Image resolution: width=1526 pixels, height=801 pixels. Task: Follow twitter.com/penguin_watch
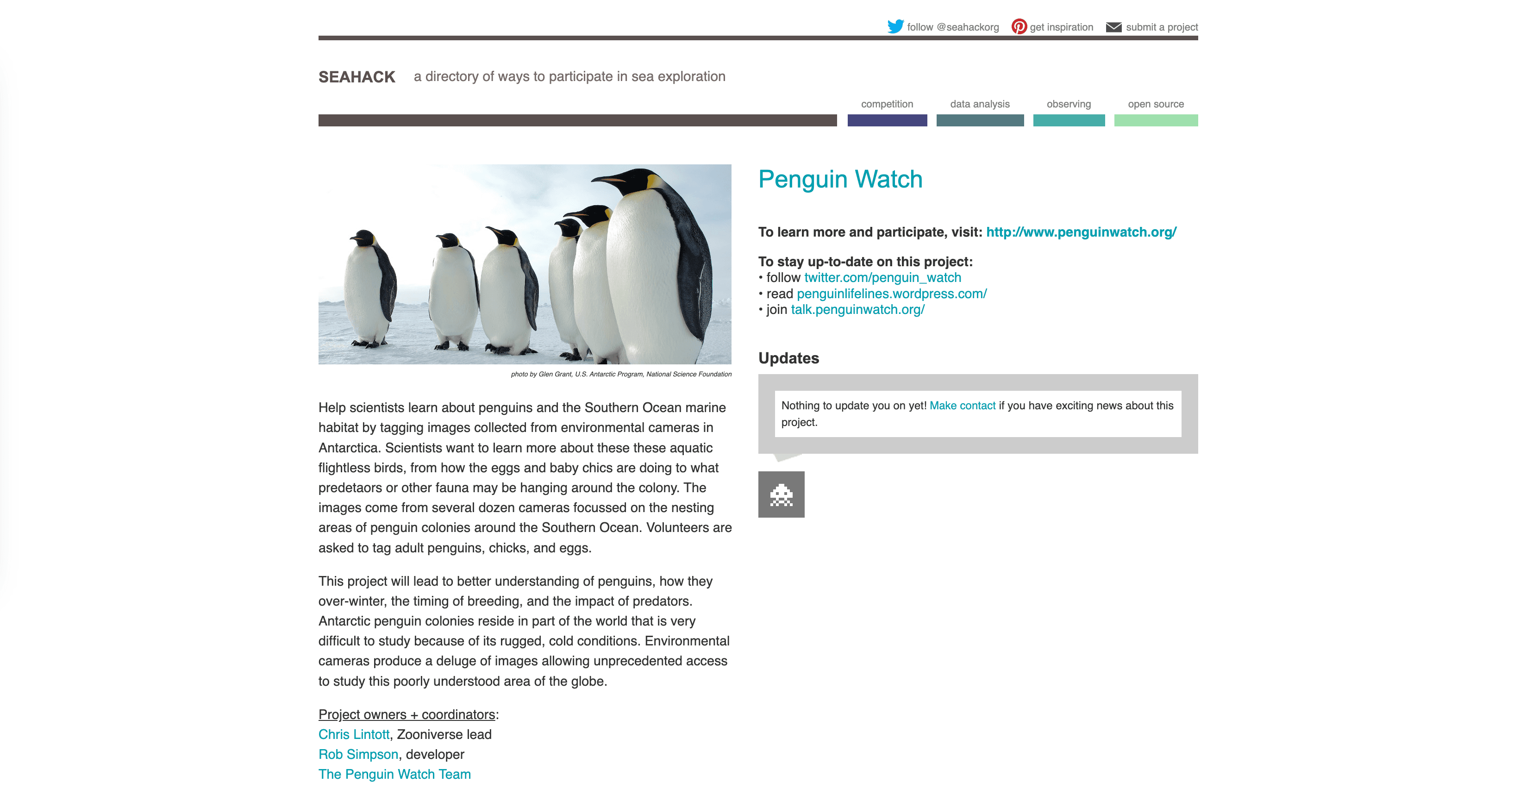tap(882, 277)
